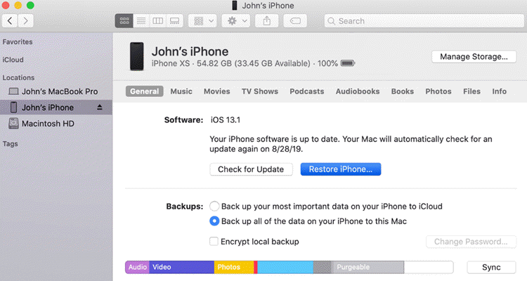Click the large iPhone device image
The height and width of the screenshot is (281, 527).
(137, 56)
